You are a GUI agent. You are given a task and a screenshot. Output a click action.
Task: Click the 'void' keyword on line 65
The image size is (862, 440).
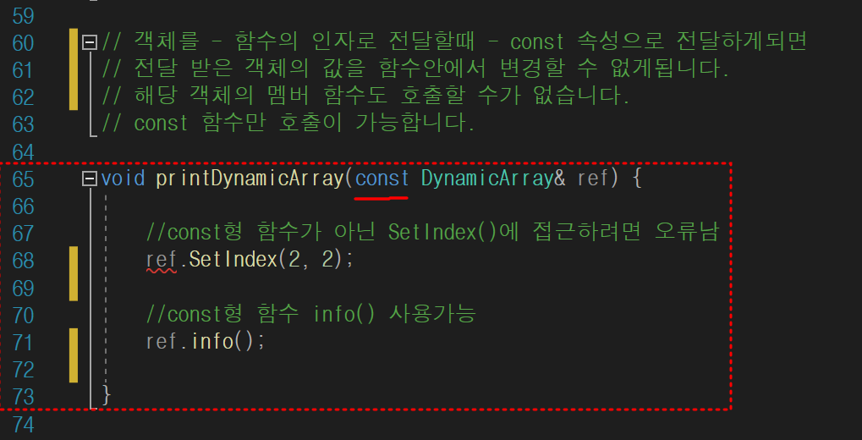coord(124,179)
